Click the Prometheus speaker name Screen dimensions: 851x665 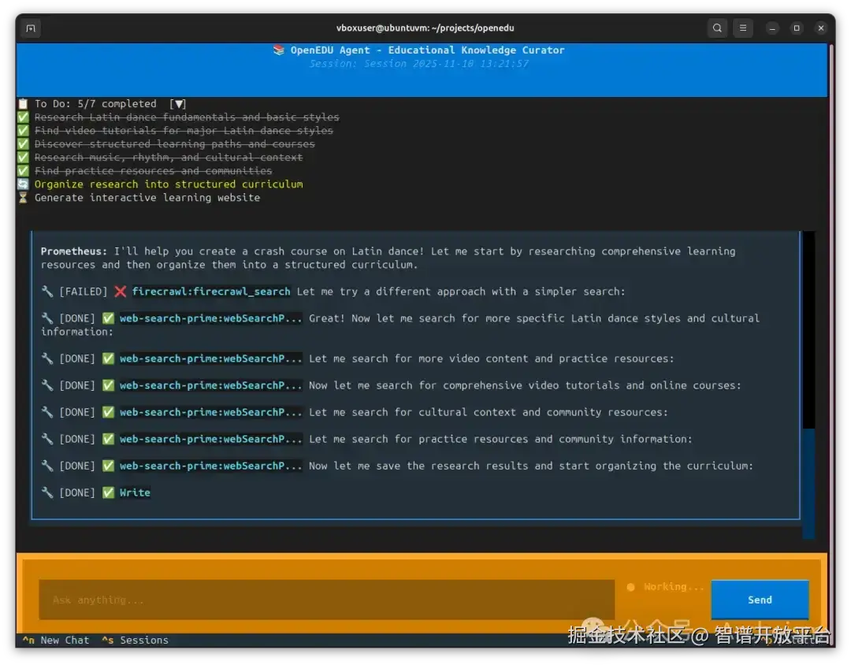[x=74, y=251]
